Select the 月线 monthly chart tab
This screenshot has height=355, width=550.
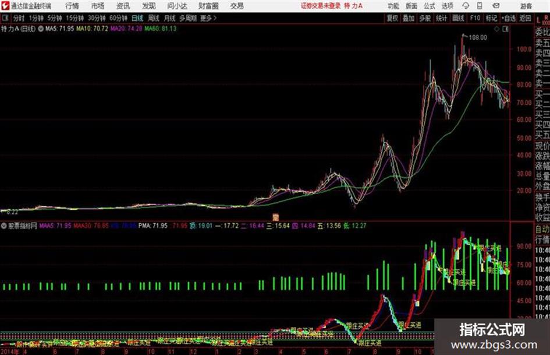coord(170,18)
